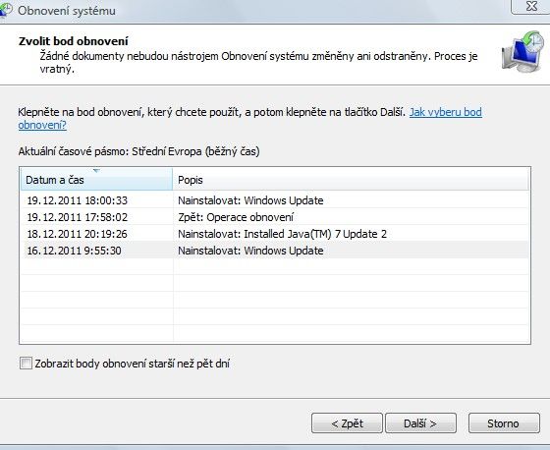Click the Popis column header
The image size is (550, 450).
click(x=351, y=180)
